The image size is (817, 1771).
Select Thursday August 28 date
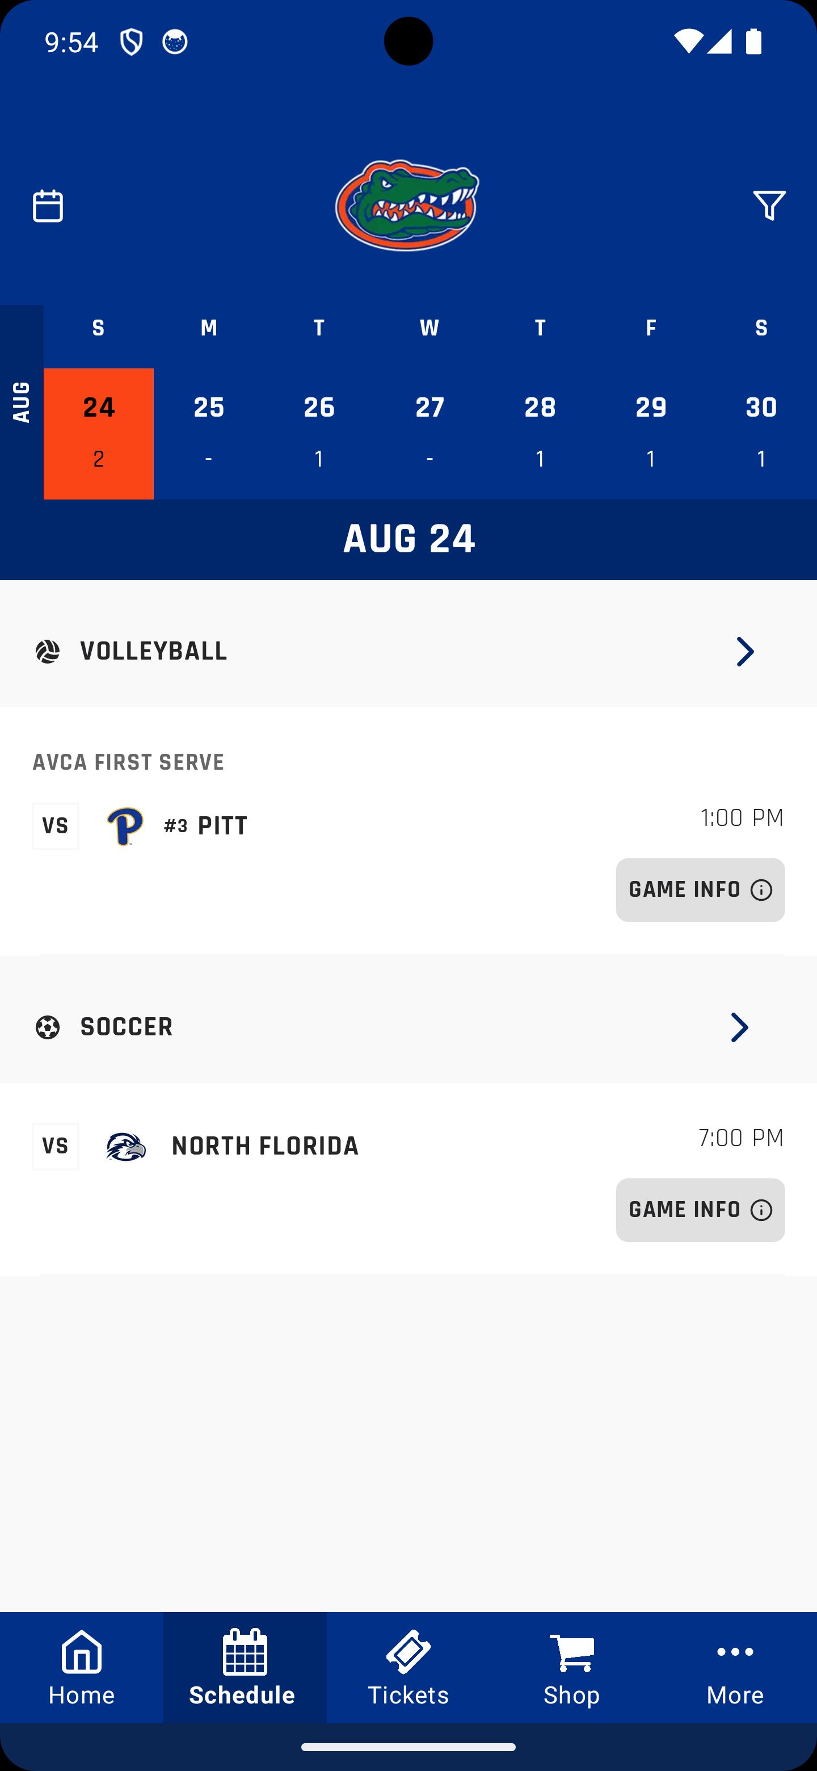tap(540, 433)
